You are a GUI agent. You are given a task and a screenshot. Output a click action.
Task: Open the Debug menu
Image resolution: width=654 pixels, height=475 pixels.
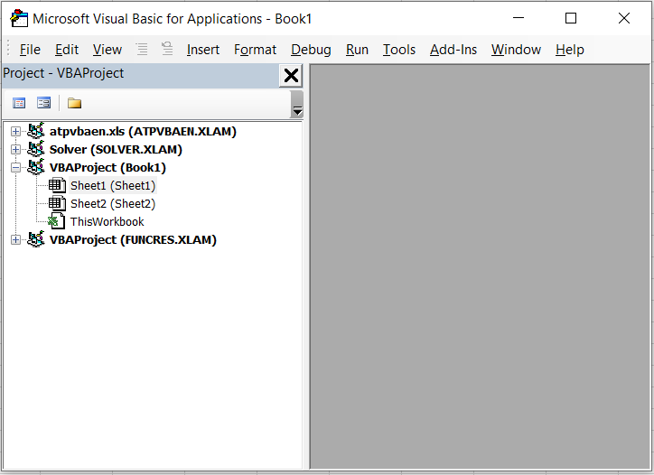[311, 50]
